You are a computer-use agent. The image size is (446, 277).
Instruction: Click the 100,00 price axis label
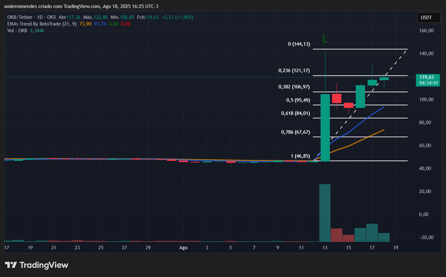point(427,100)
